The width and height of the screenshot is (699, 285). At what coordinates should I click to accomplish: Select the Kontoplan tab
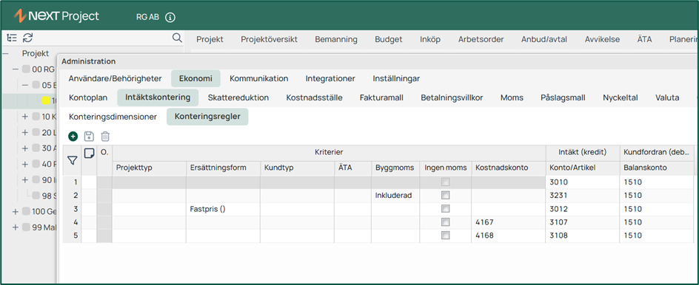click(88, 97)
